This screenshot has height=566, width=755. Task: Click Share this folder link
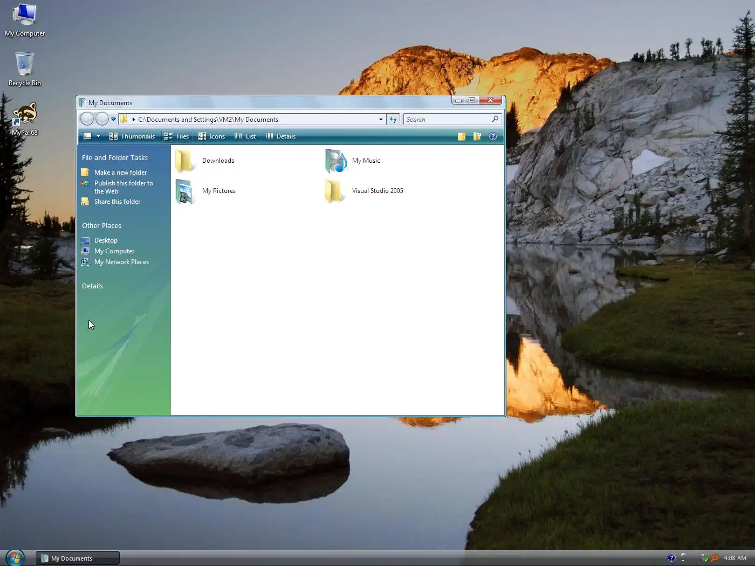coord(117,202)
